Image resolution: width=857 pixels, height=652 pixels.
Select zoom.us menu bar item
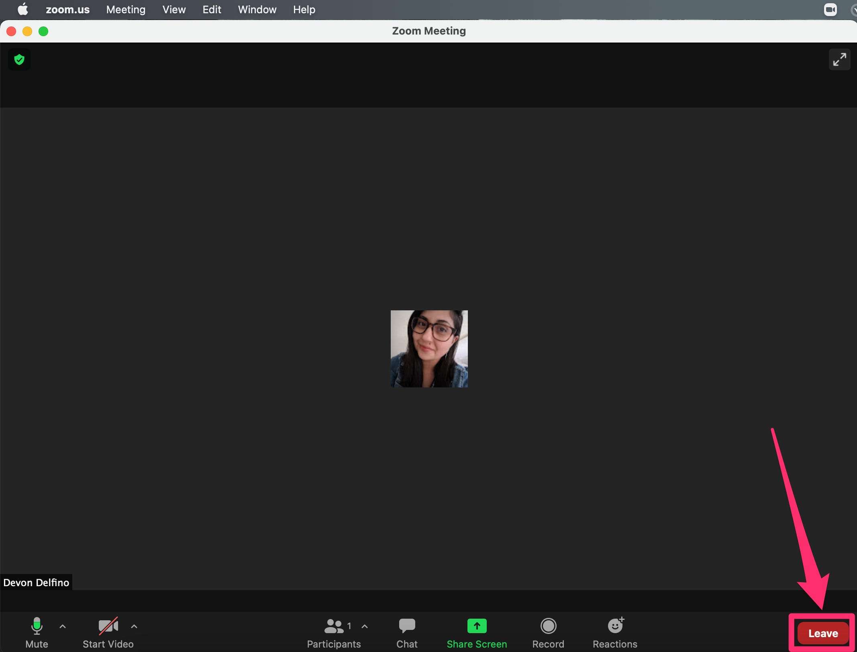click(66, 10)
